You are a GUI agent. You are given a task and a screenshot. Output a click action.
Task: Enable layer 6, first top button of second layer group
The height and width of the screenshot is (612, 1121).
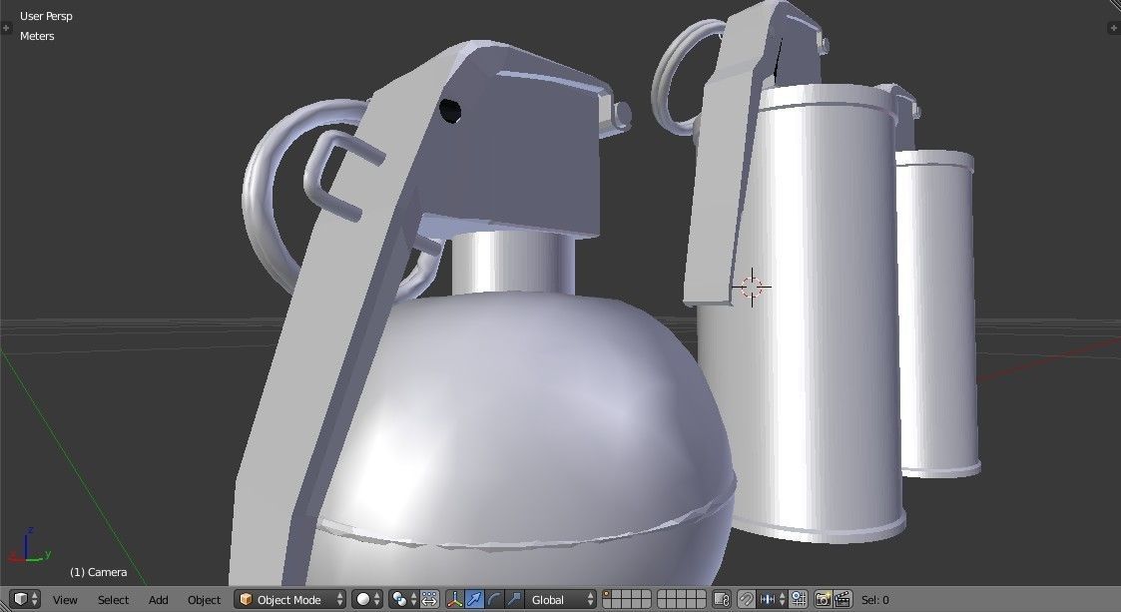click(663, 595)
